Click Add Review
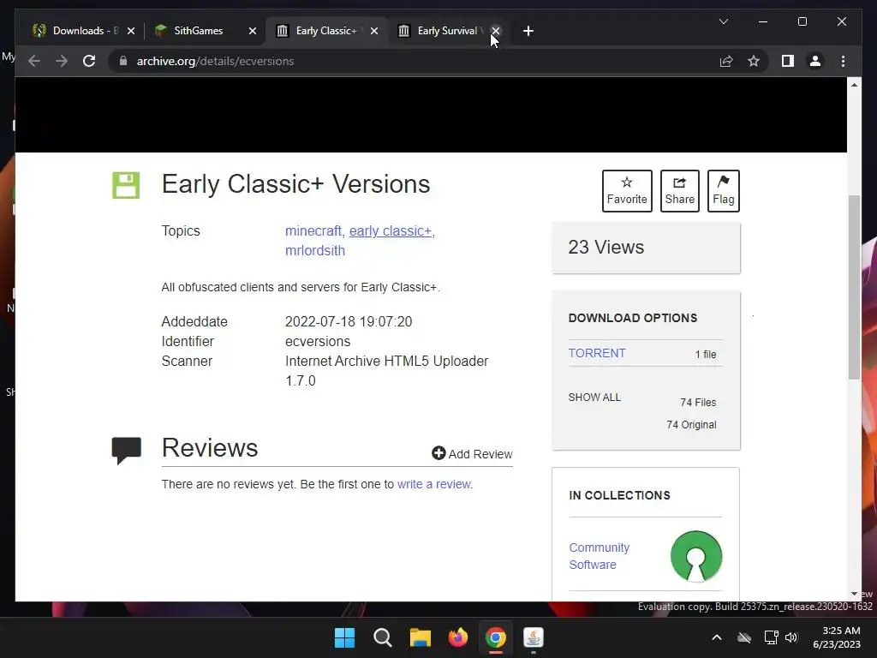The width and height of the screenshot is (877, 658). click(x=472, y=454)
